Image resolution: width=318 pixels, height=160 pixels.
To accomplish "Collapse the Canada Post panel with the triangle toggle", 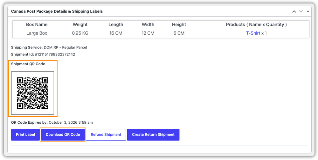I will tap(308, 11).
